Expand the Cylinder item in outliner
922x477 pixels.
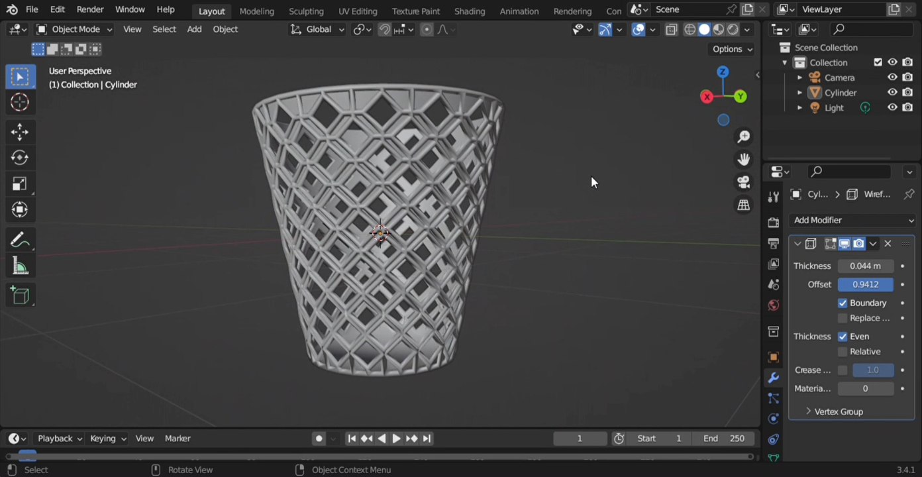coord(799,93)
